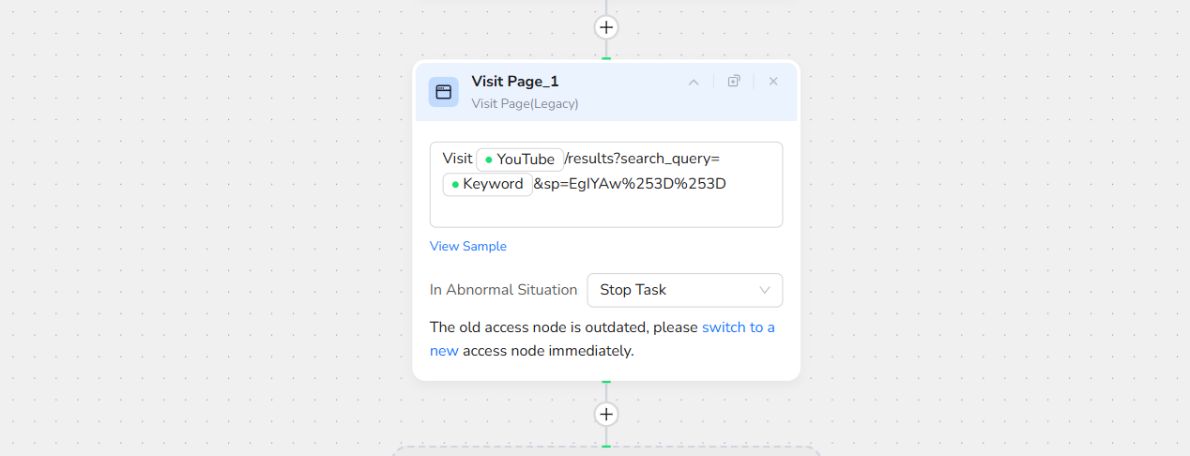The height and width of the screenshot is (456, 1190).
Task: Delete the Visit Page_1 node with X
Action: click(x=773, y=82)
